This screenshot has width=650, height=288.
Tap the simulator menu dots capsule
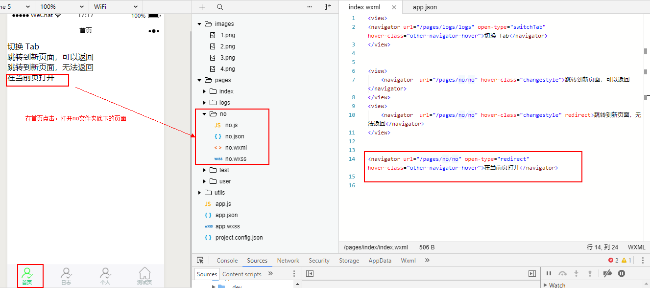pos(154,31)
